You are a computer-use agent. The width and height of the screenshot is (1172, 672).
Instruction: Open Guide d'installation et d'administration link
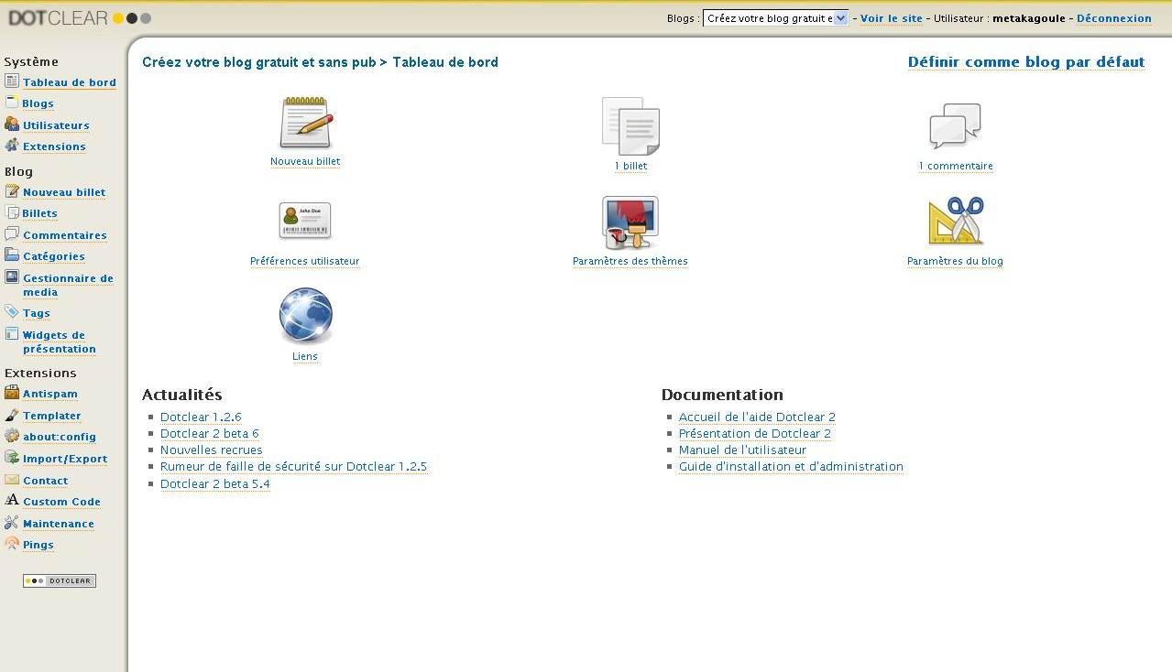(791, 466)
